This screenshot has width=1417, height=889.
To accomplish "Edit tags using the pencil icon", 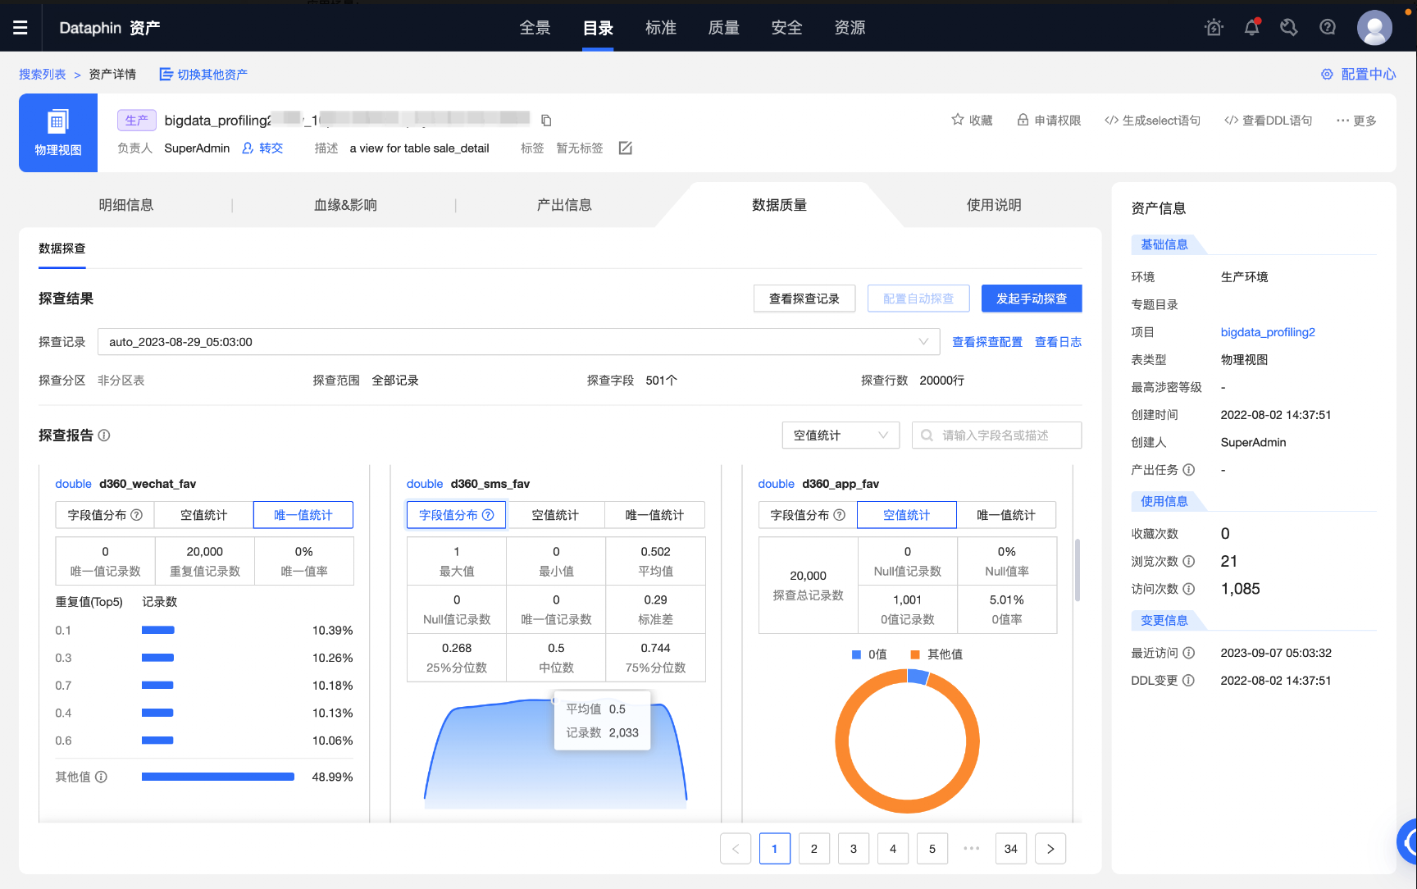I will tap(626, 148).
